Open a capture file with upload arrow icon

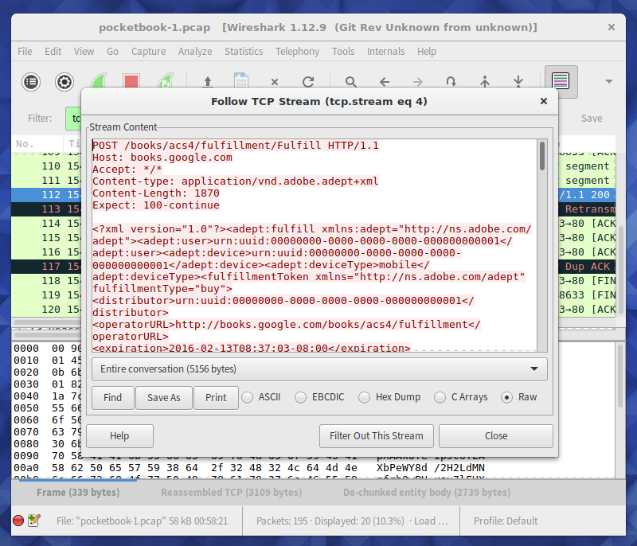click(x=208, y=82)
